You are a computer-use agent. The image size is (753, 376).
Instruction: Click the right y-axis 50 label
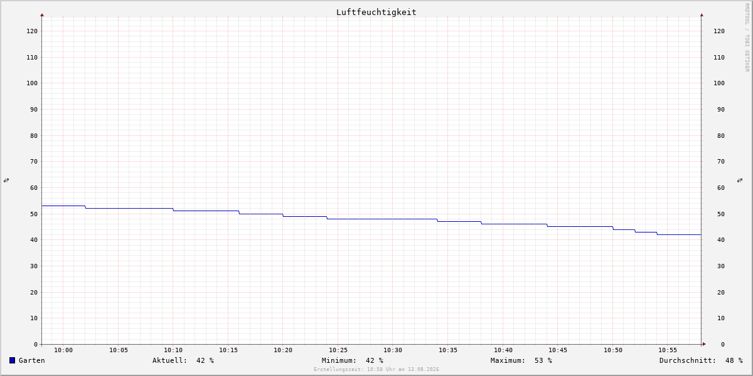pyautogui.click(x=721, y=214)
